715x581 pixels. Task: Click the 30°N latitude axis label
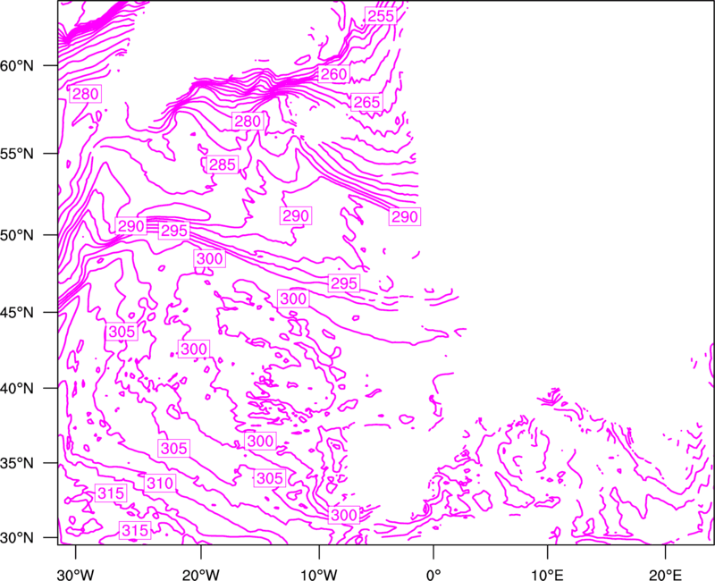coord(17,538)
